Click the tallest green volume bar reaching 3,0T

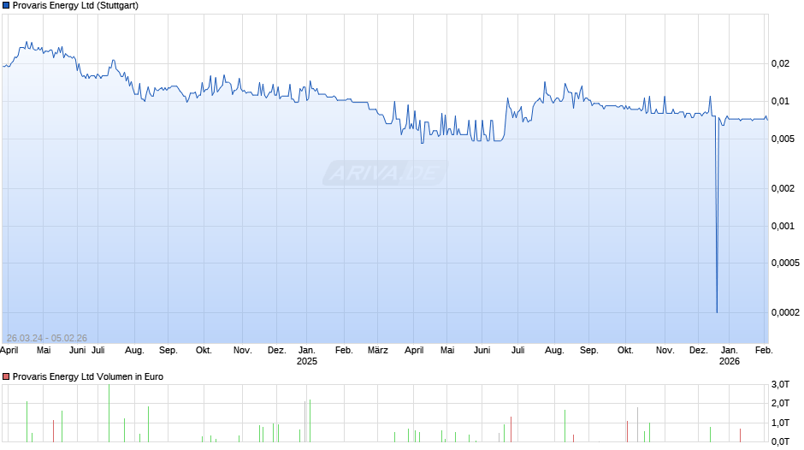(109, 413)
